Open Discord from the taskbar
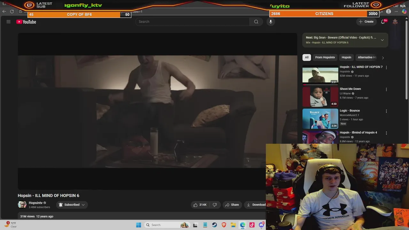This screenshot has width=409, height=230. click(261, 225)
